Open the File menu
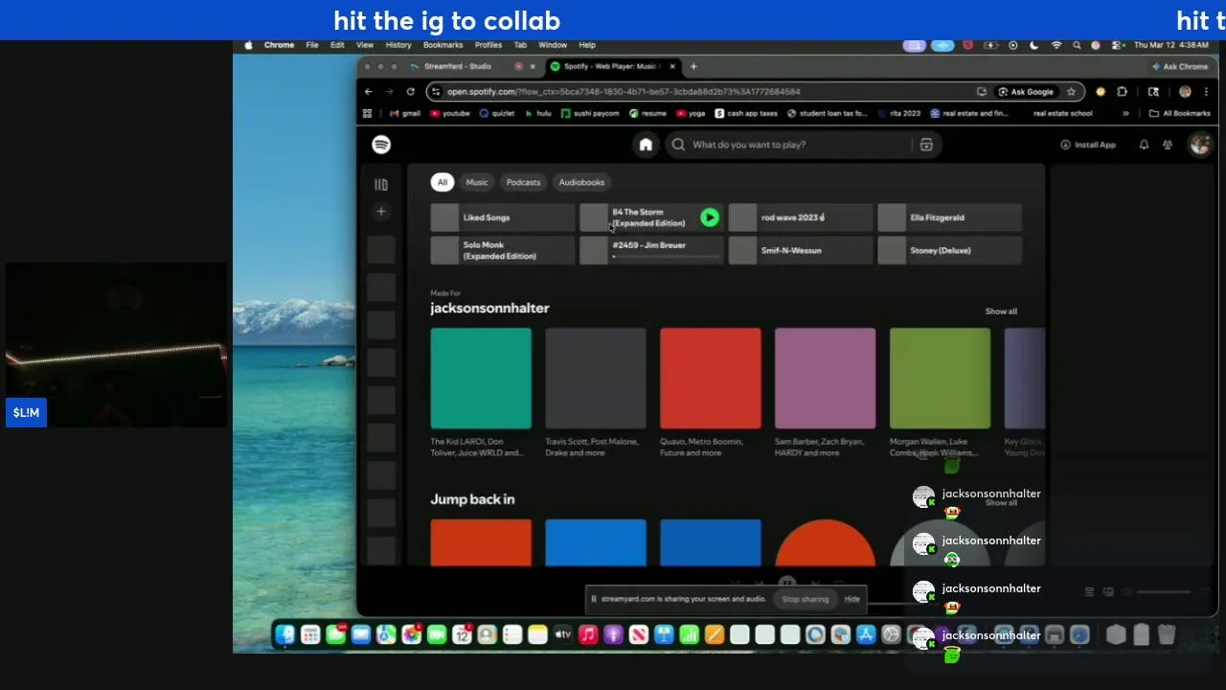Image resolution: width=1226 pixels, height=690 pixels. pyautogui.click(x=312, y=45)
